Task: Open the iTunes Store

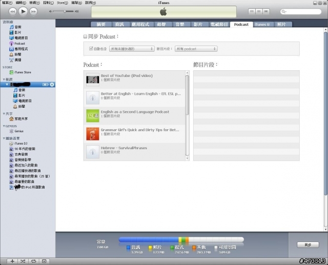Action: pyautogui.click(x=20, y=72)
